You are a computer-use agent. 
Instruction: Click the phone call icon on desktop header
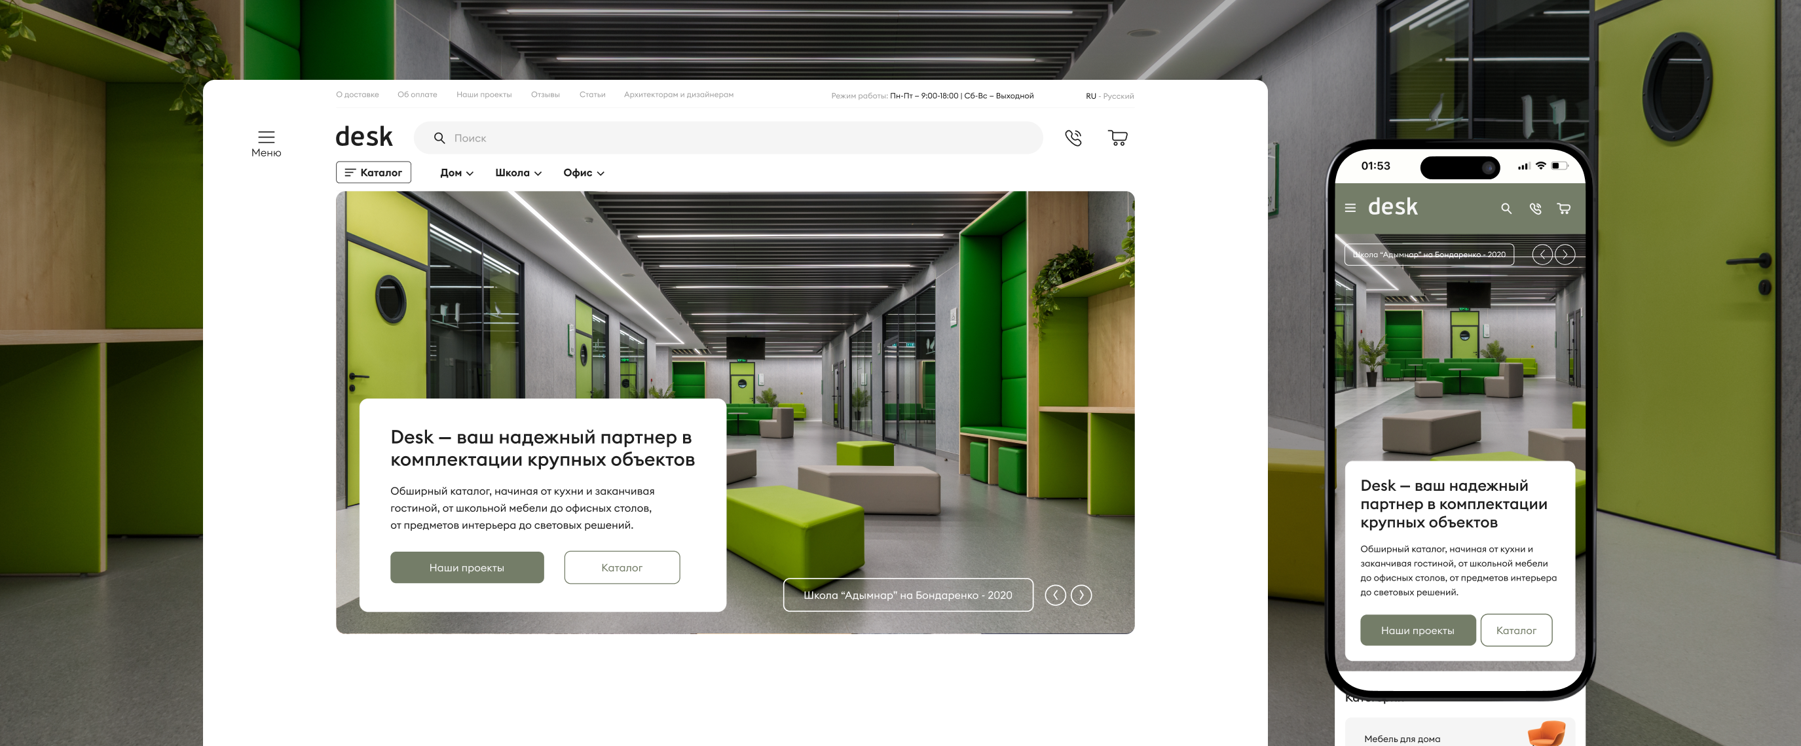tap(1073, 137)
